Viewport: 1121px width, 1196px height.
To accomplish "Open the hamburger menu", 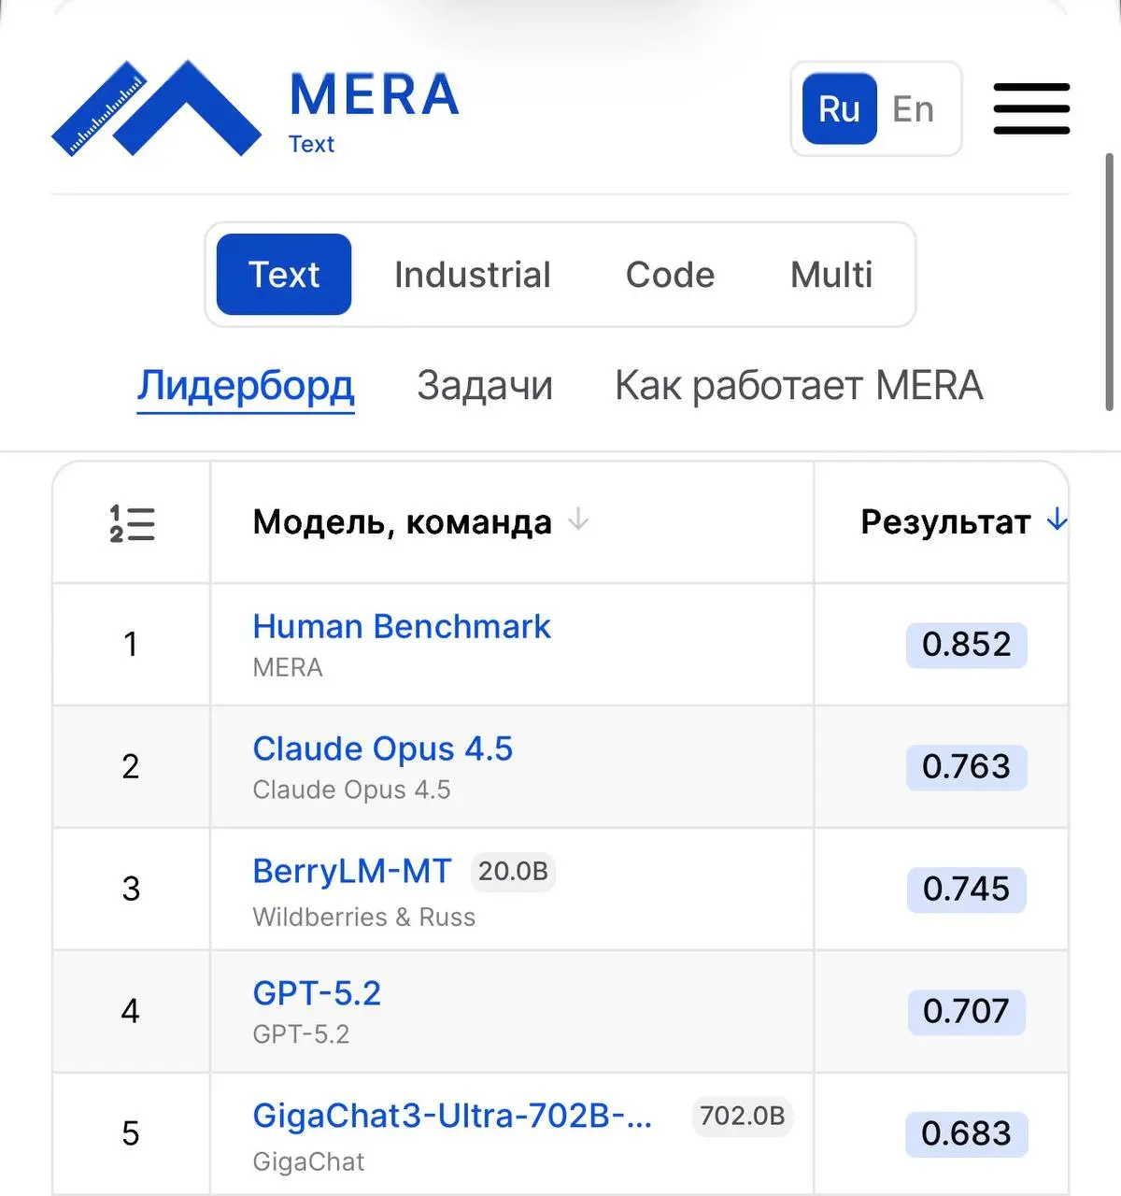I will (x=1031, y=108).
